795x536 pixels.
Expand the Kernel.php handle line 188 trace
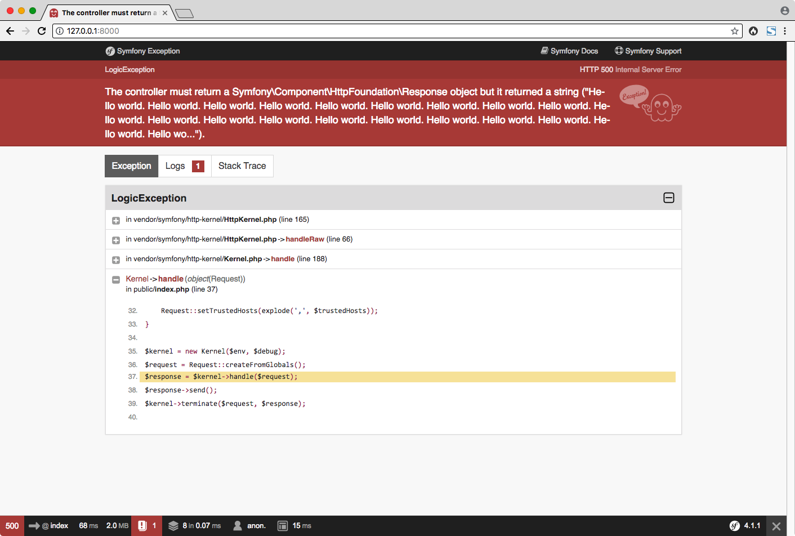coord(116,260)
